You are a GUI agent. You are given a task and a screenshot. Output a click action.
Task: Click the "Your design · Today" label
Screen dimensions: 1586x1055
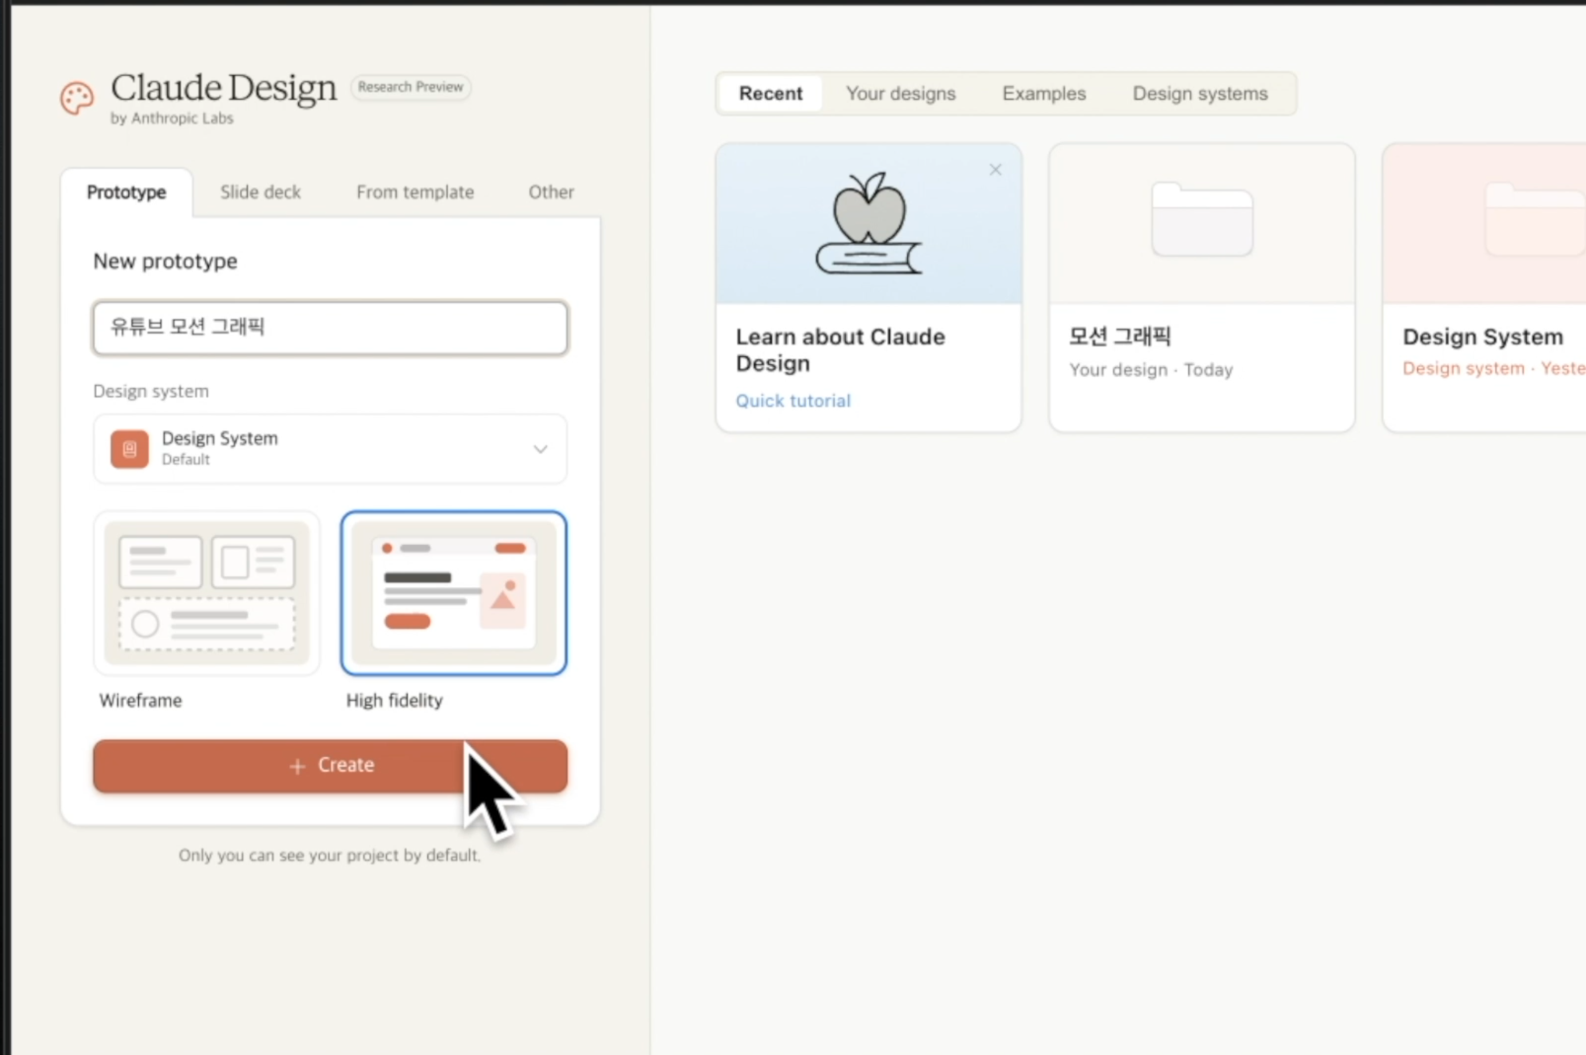1151,370
